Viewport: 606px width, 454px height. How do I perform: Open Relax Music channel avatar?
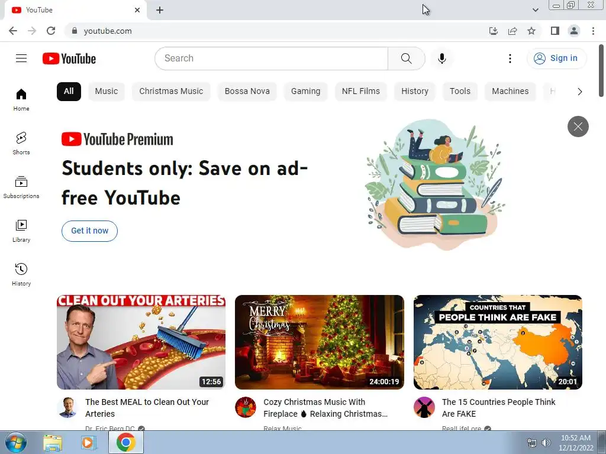pyautogui.click(x=246, y=407)
